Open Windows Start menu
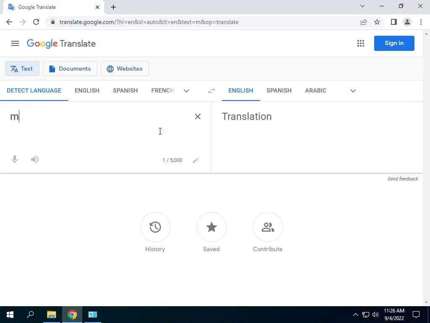The image size is (430, 323). [x=10, y=315]
